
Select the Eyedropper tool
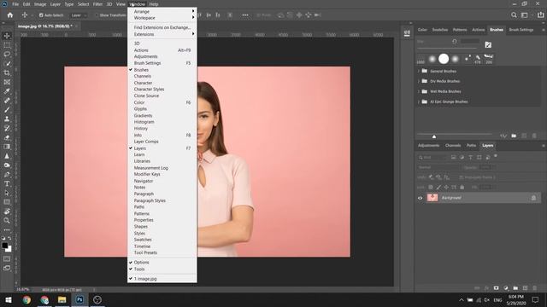[x=7, y=91]
